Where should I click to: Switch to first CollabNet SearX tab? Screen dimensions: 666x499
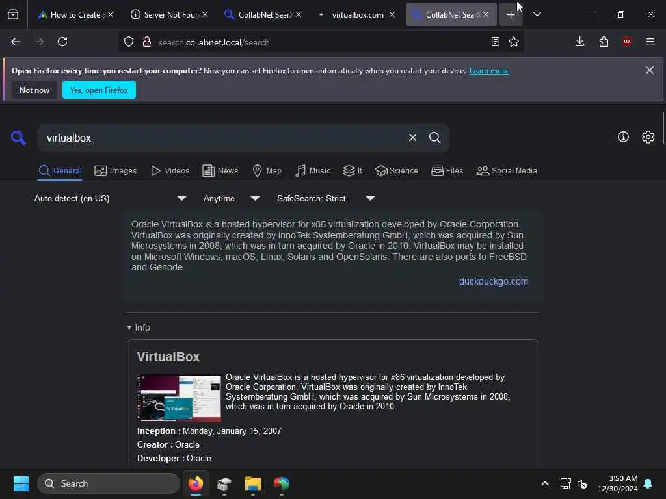[263, 14]
